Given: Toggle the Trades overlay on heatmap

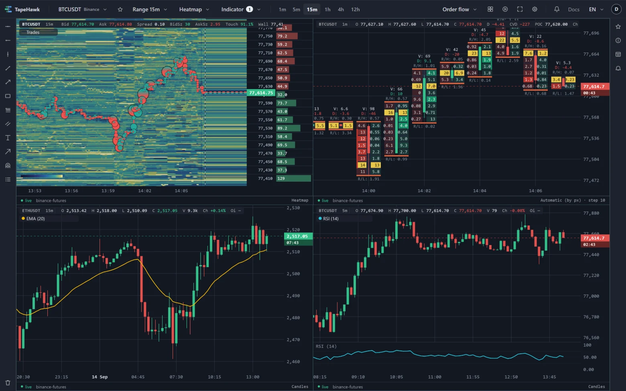Looking at the screenshot, I should (38, 32).
